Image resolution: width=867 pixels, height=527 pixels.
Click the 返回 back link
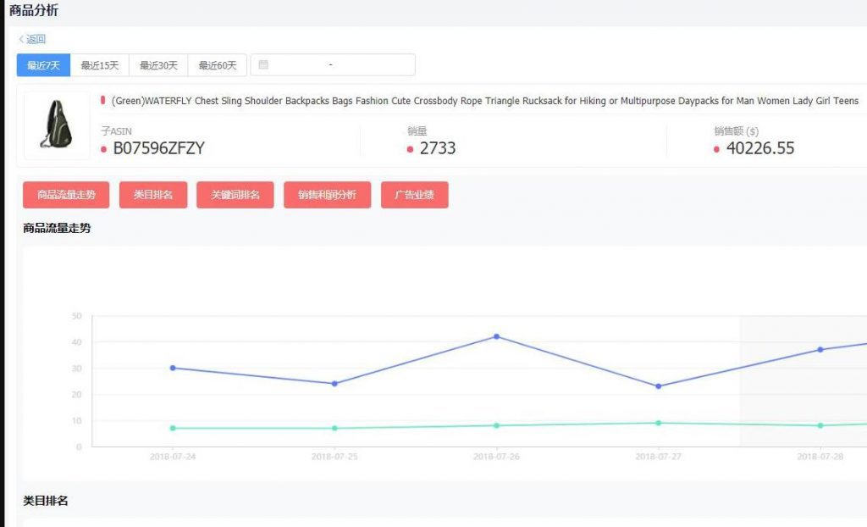[33, 39]
